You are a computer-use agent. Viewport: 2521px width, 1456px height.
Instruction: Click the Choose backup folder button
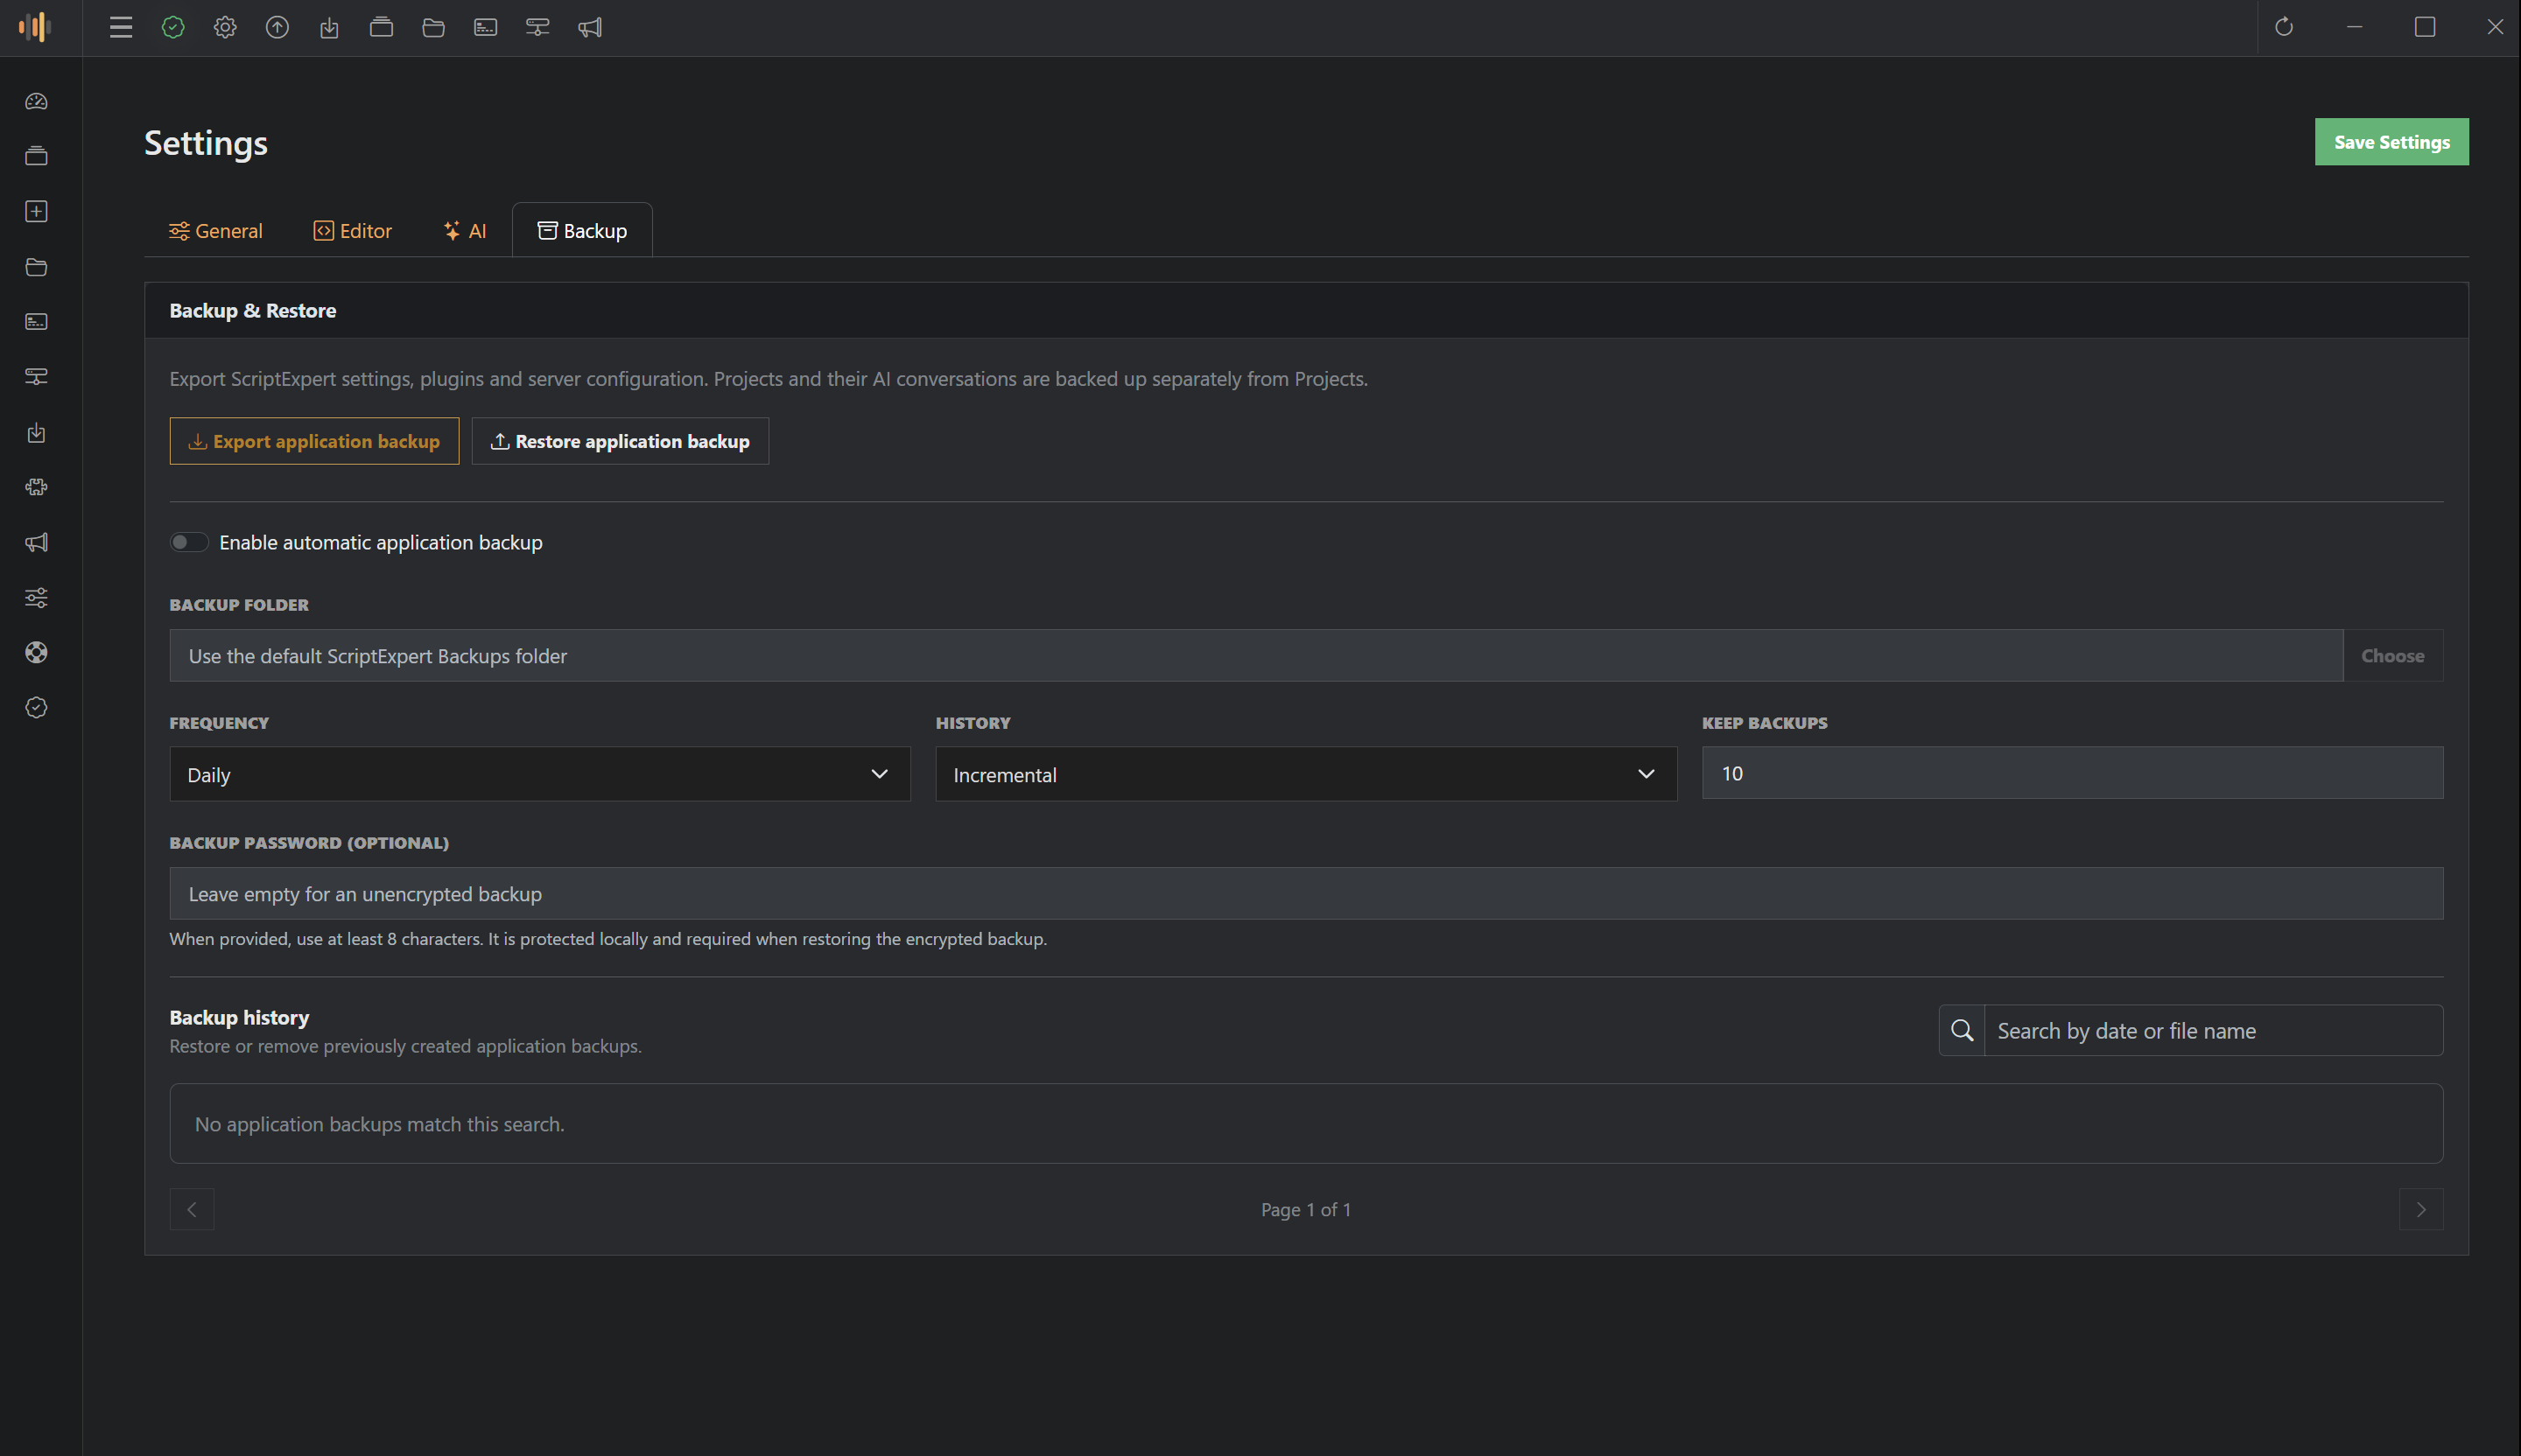(x=2393, y=656)
